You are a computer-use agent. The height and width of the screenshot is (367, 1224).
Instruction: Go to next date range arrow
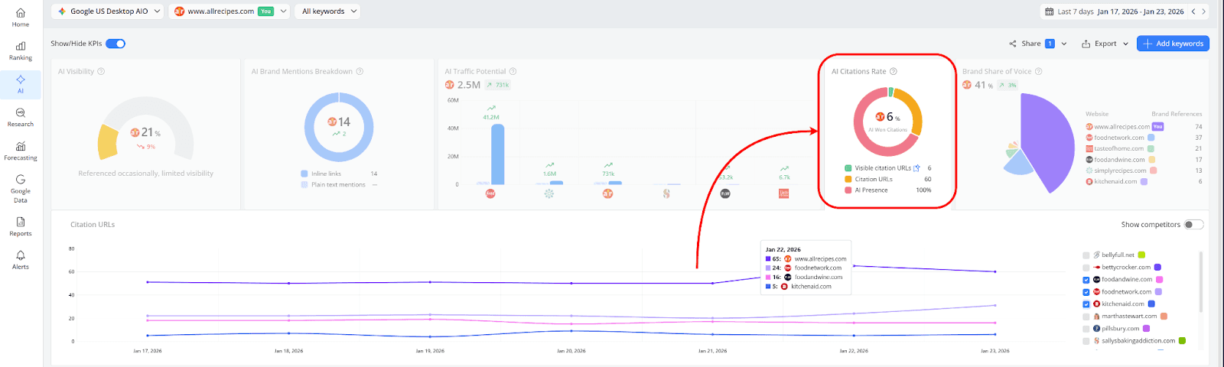pyautogui.click(x=1203, y=11)
